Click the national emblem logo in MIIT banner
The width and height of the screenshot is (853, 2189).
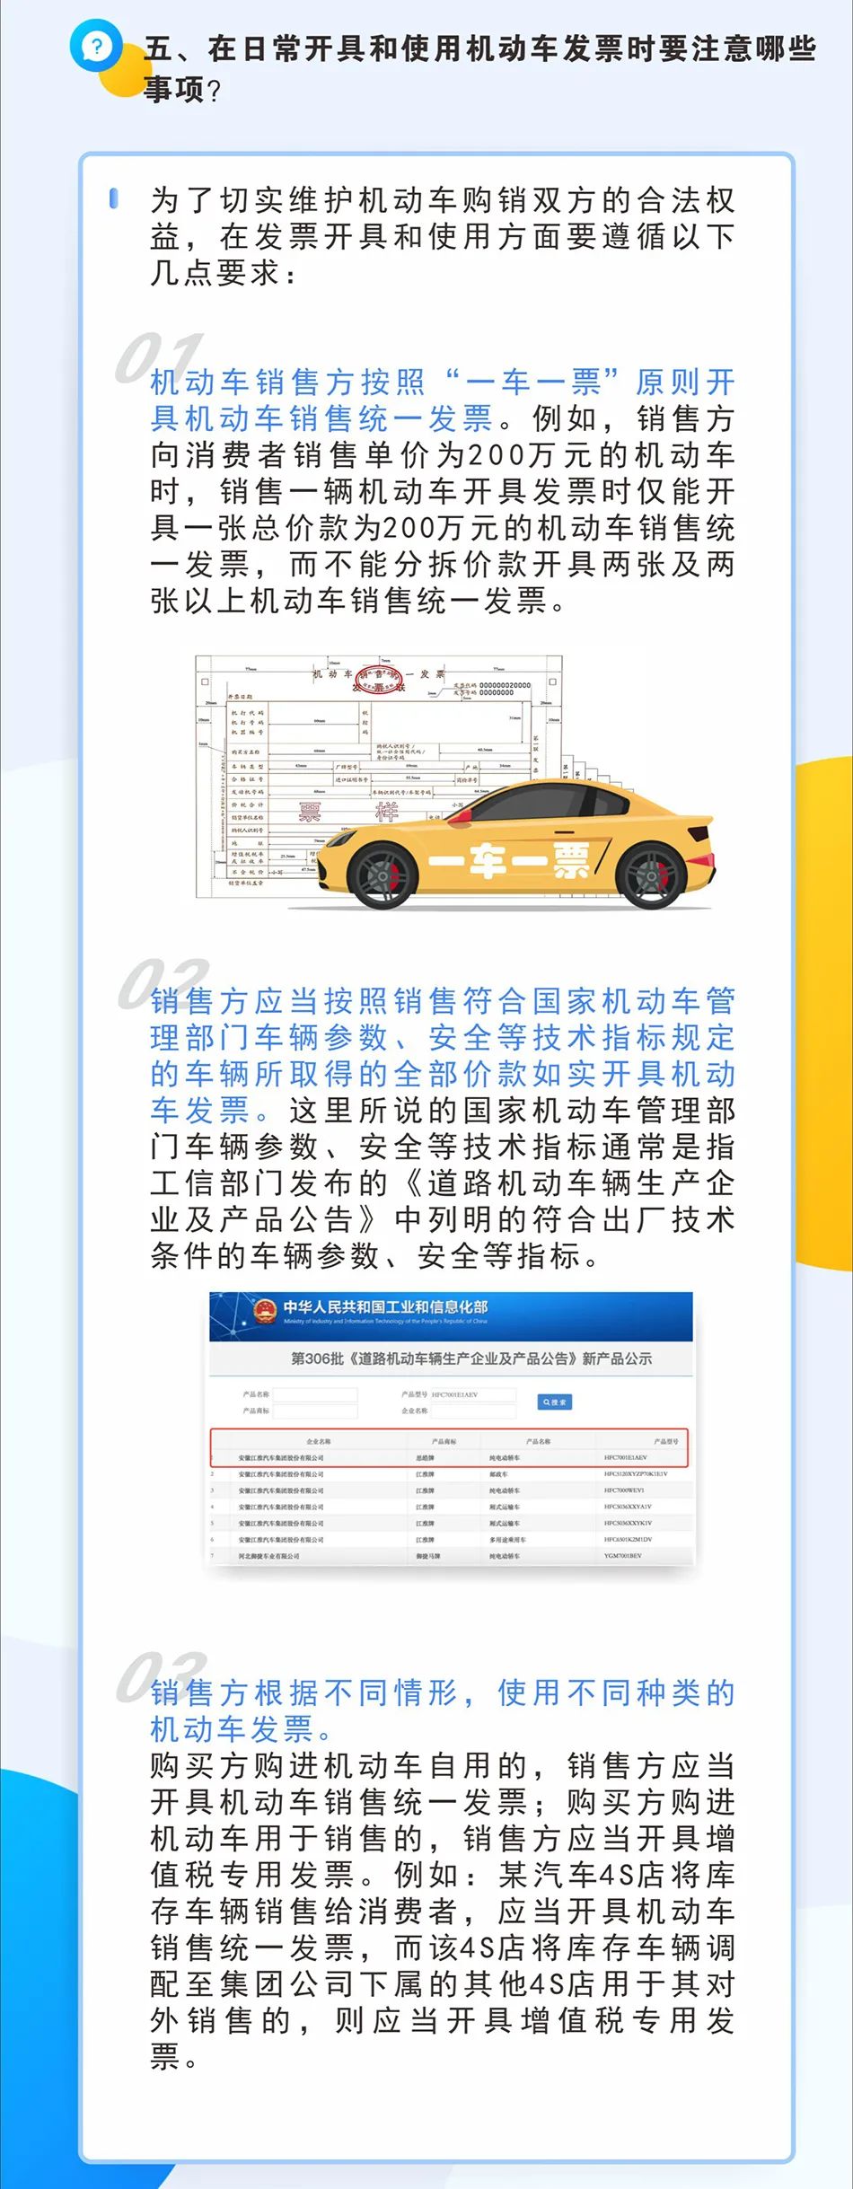tap(264, 1310)
